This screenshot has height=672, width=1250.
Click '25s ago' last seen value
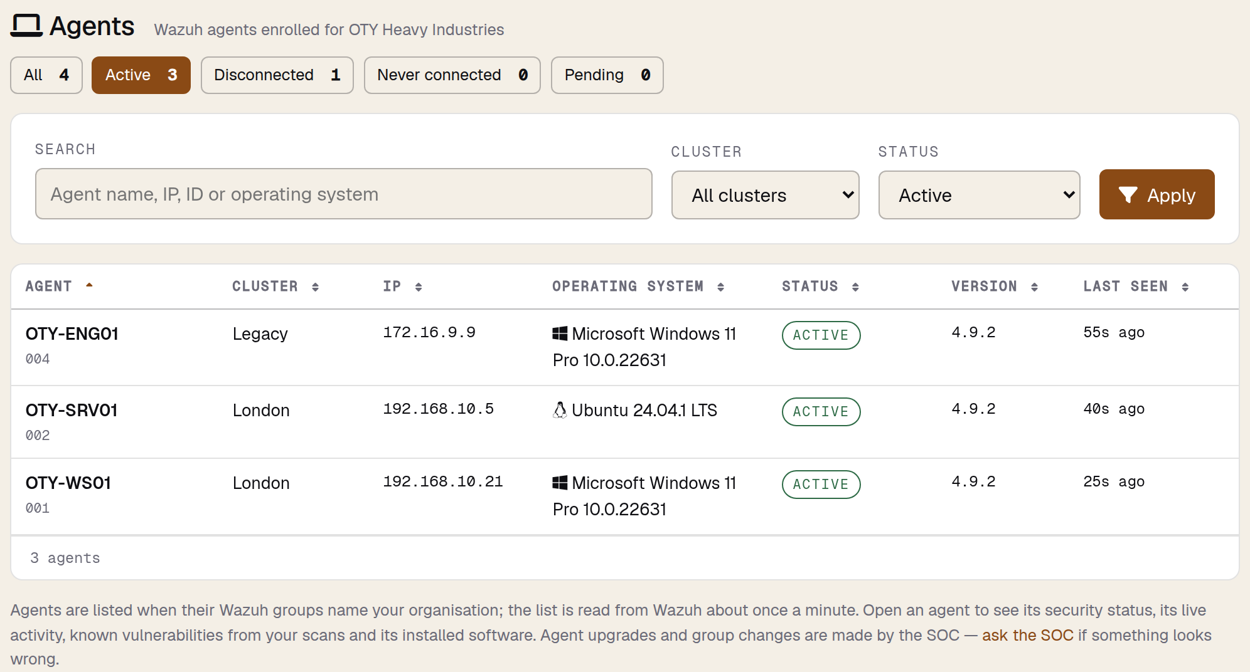pos(1114,481)
